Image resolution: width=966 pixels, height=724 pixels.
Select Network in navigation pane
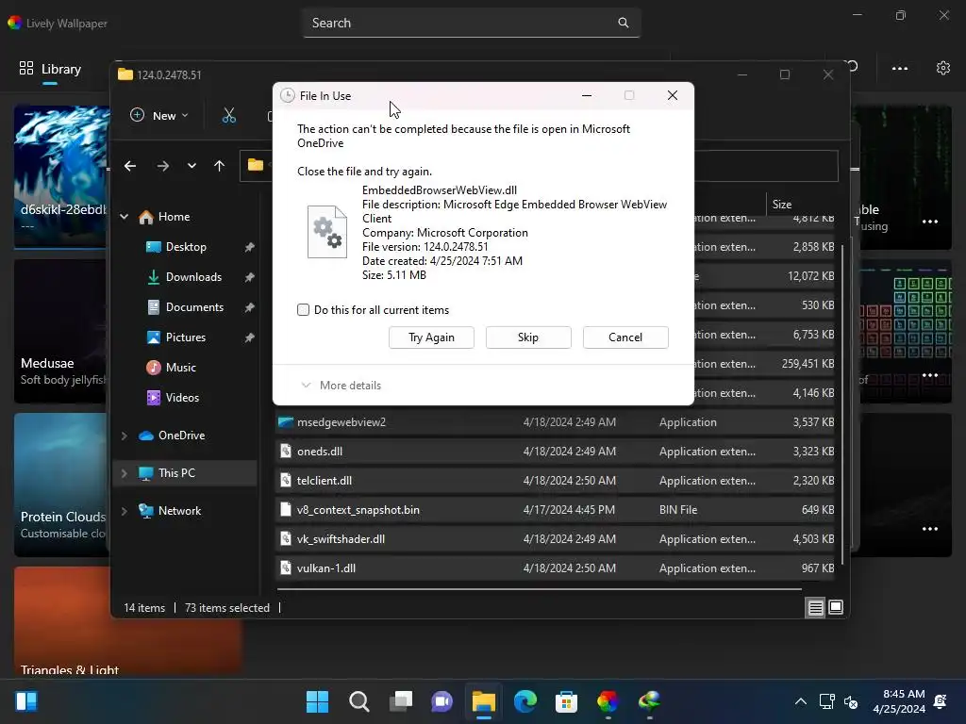179,510
